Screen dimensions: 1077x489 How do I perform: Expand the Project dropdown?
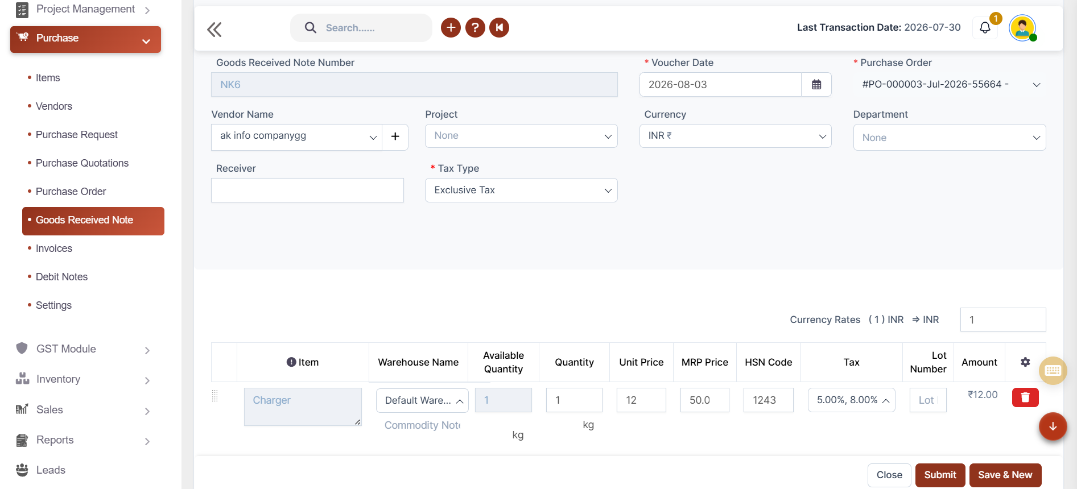(521, 136)
